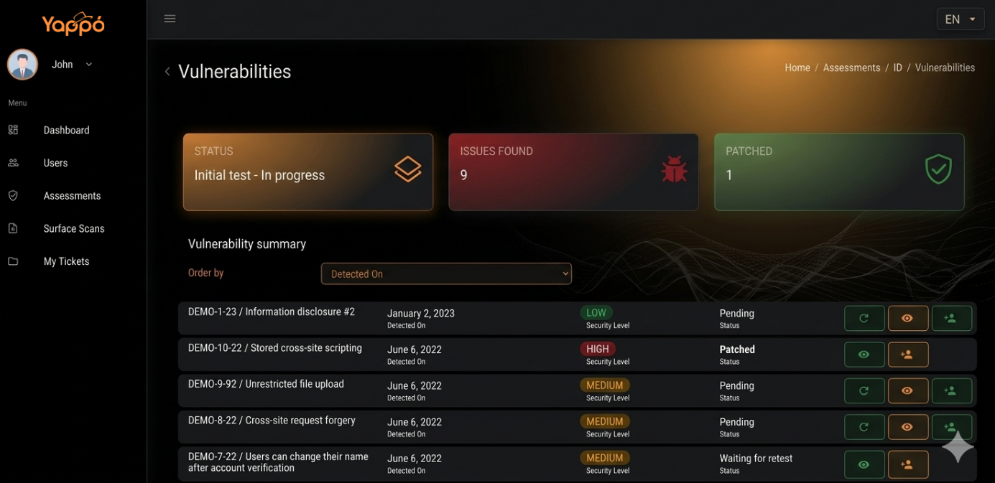Show details of DEMO-7-22 name change issue

point(864,464)
